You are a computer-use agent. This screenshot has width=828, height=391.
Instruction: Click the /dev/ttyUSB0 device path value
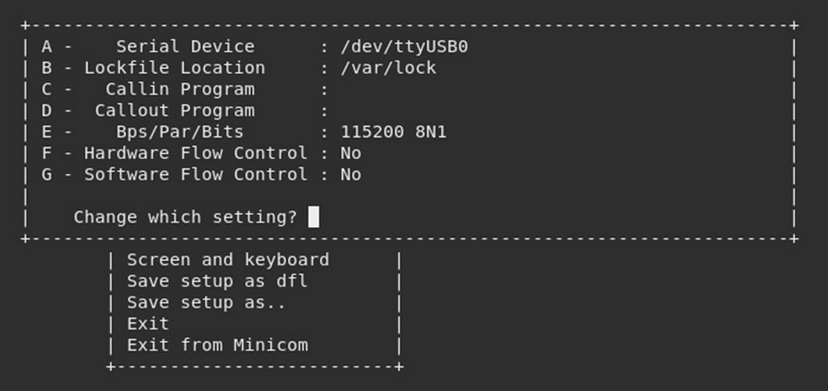[404, 47]
